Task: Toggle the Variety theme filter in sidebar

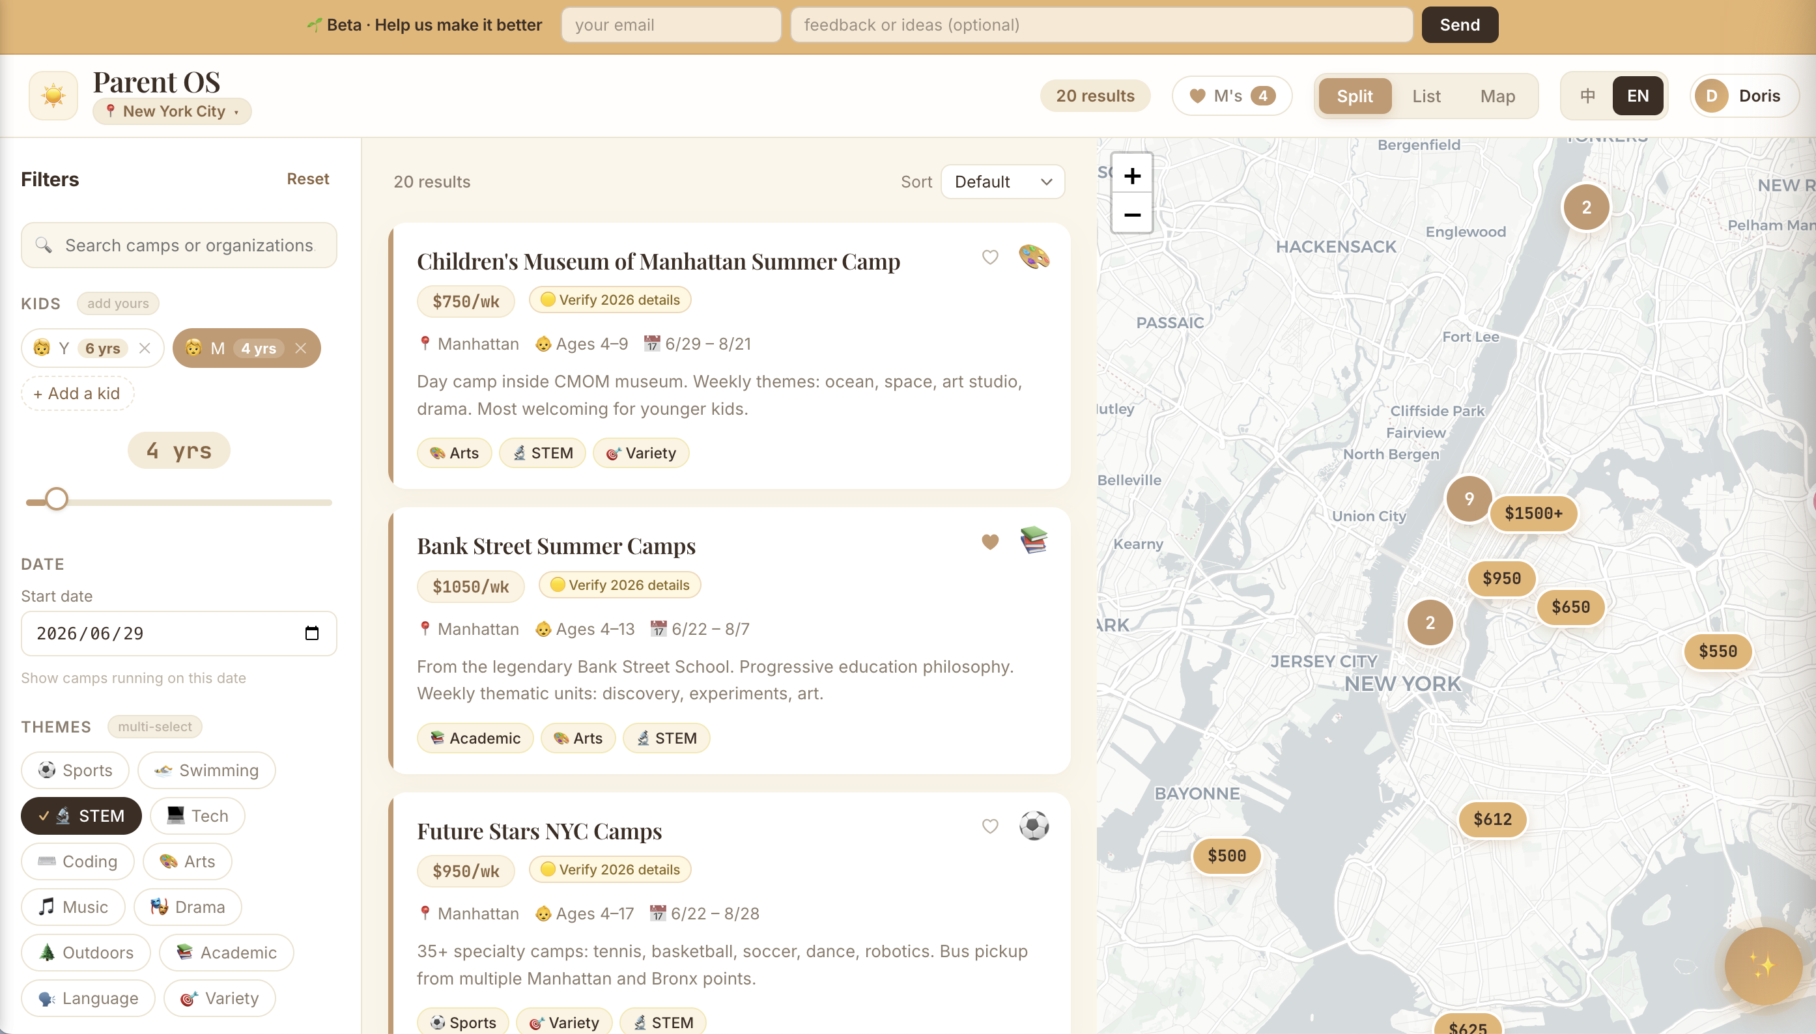Action: coord(220,997)
